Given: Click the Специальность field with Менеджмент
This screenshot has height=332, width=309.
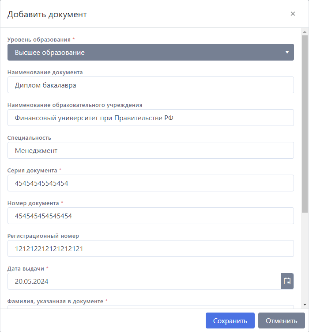Looking at the screenshot, I should tap(151, 150).
